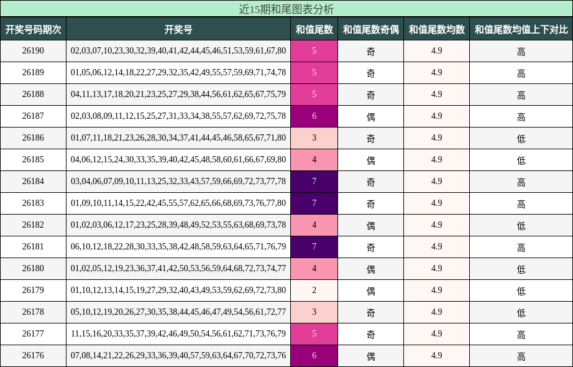Click 低 comparison cell in row 26186

click(521, 138)
